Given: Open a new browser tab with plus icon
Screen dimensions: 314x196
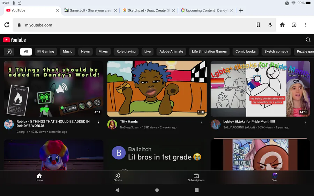Looking at the screenshot, I should pos(241,10).
